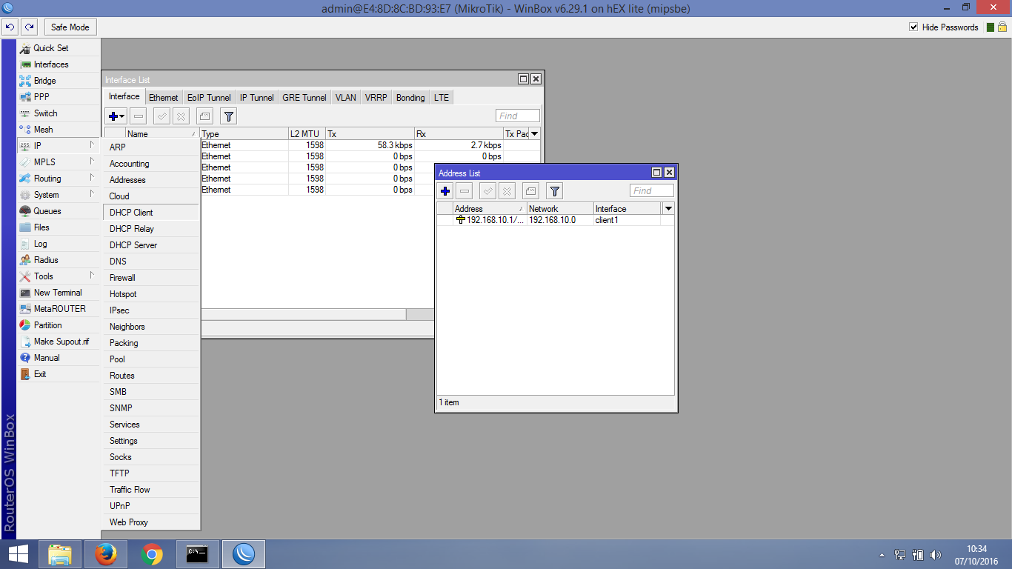This screenshot has height=569, width=1012.
Task: Click the plus icon in Address List
Action: coord(445,191)
